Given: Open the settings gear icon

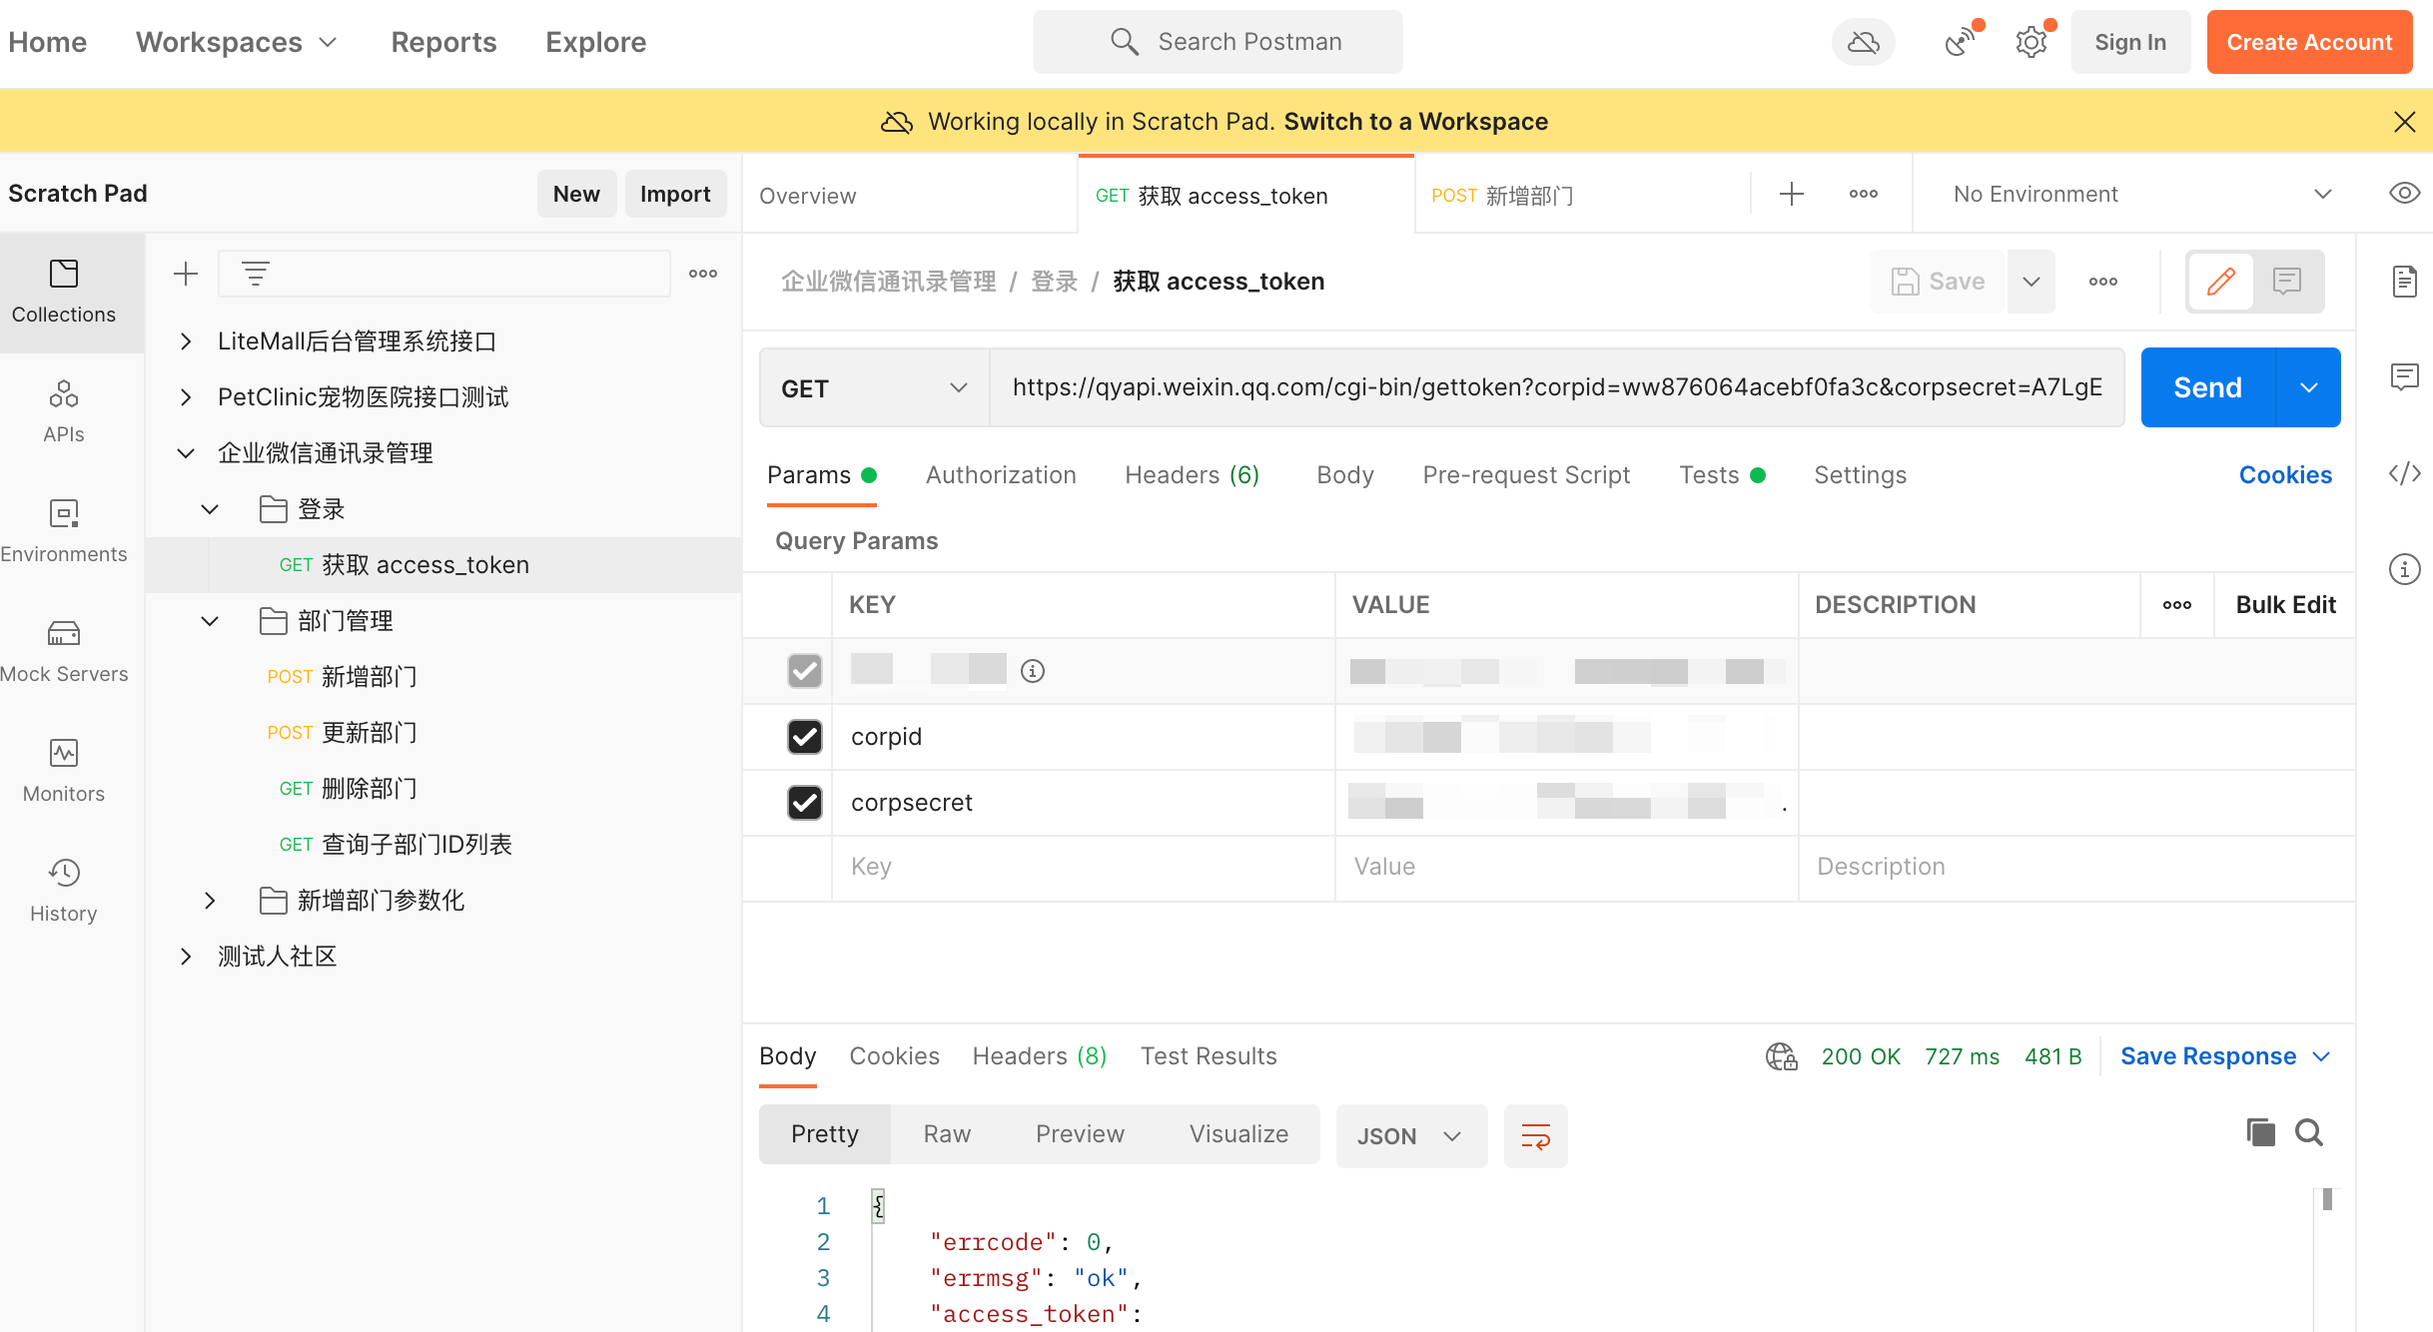Looking at the screenshot, I should point(2031,42).
